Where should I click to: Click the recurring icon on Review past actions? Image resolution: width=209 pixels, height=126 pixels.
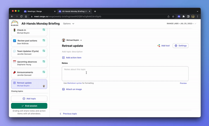[x=44, y=40]
